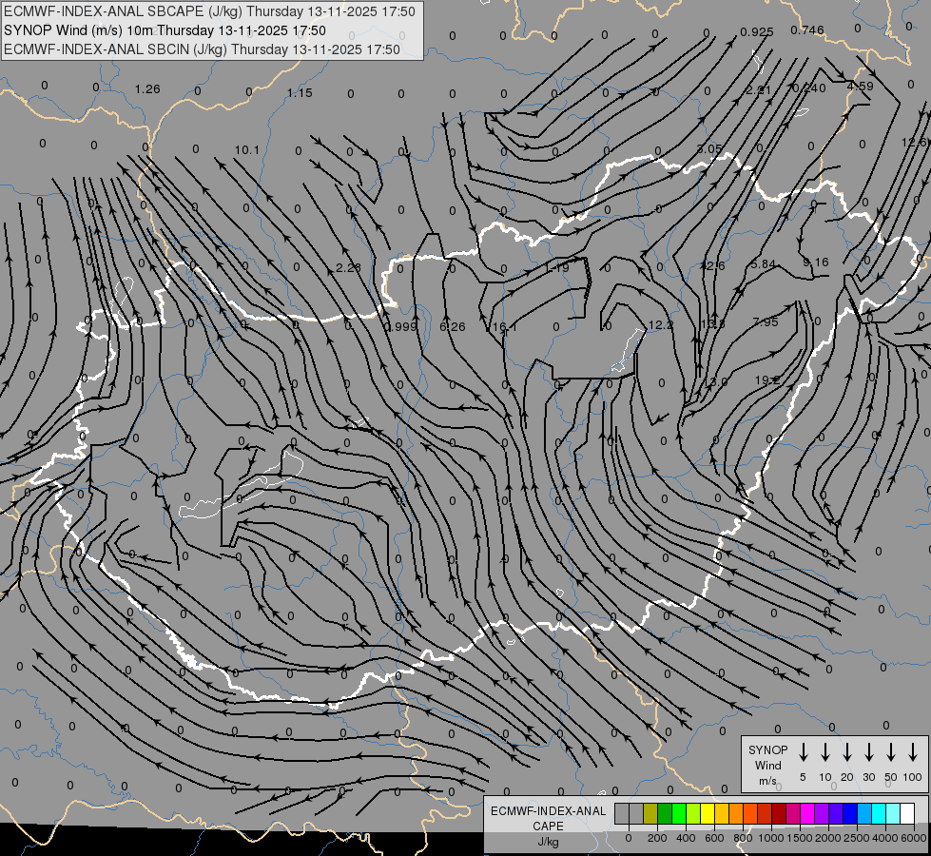The width and height of the screenshot is (931, 856).
Task: Click the 0.999 value on the map
Action: point(400,327)
